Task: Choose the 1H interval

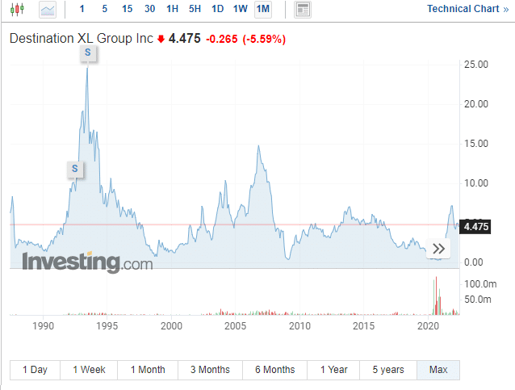Action: pyautogui.click(x=173, y=9)
